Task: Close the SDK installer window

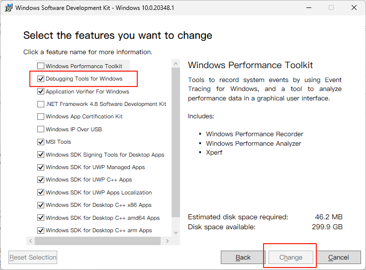Action: tap(354, 7)
